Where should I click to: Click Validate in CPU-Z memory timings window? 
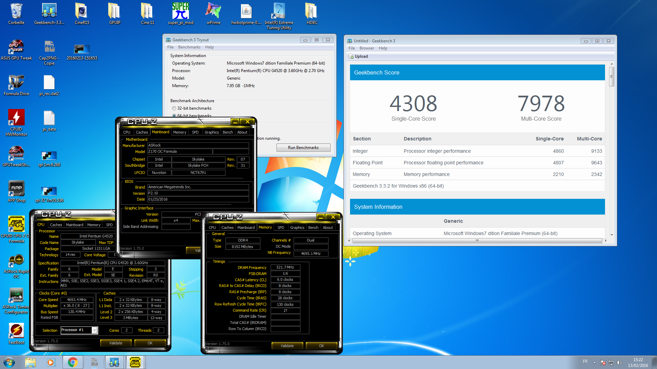pos(287,346)
